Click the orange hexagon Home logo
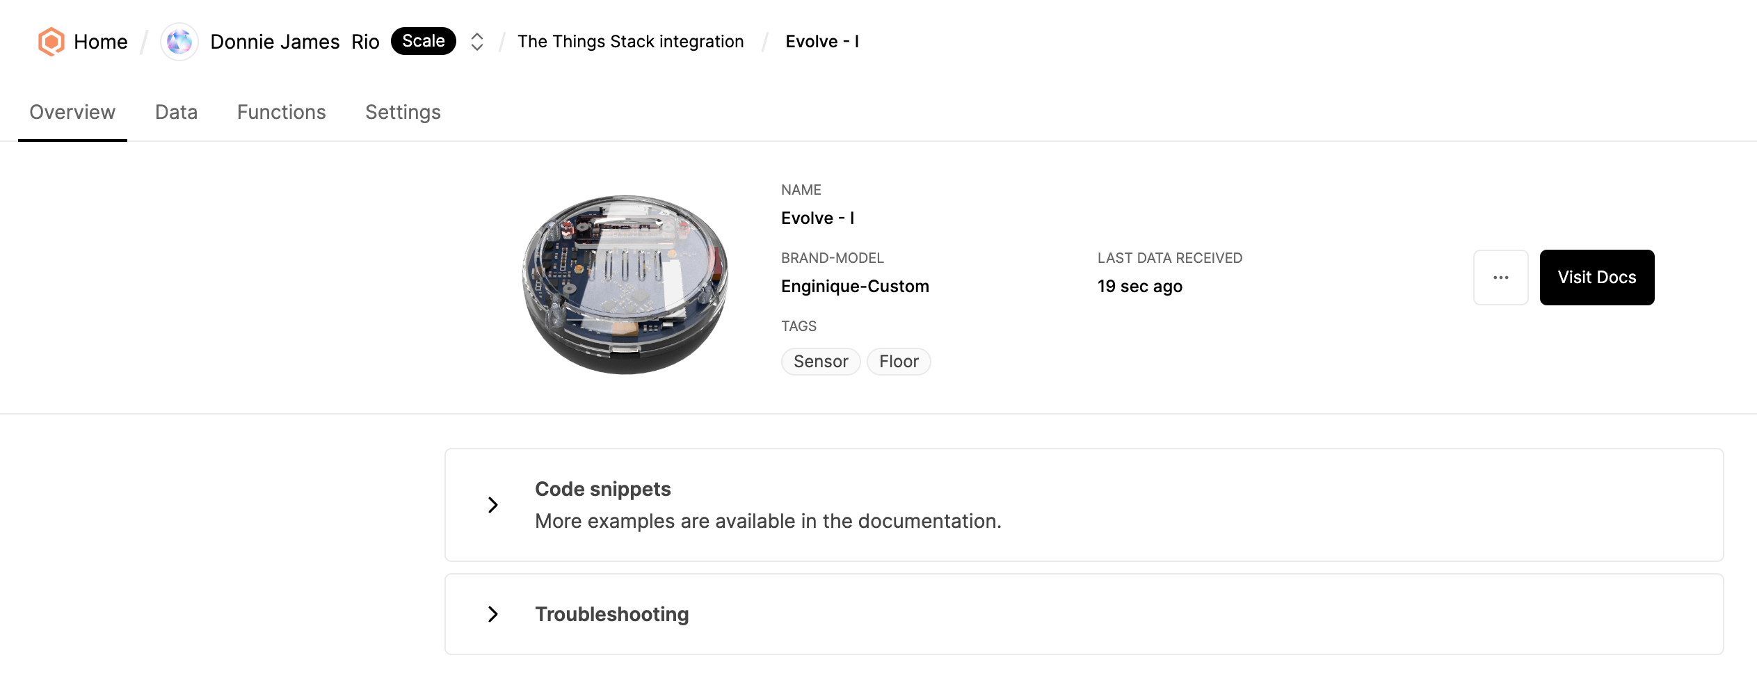 click(x=51, y=42)
